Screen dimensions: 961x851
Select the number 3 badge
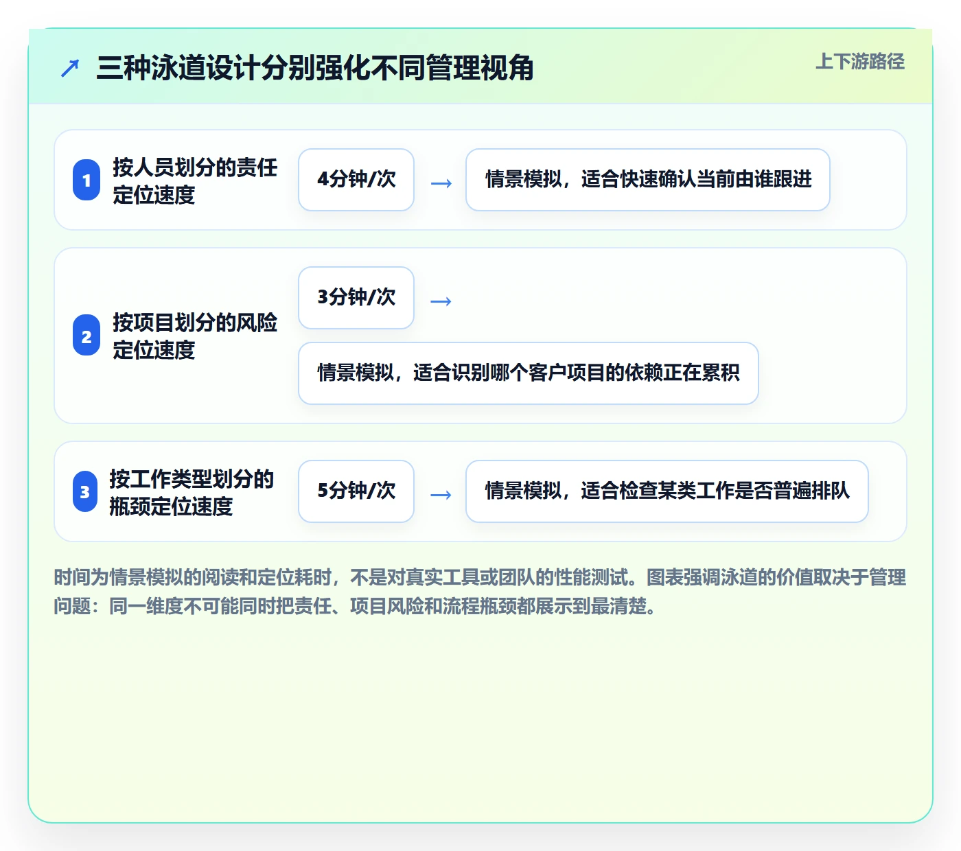click(x=85, y=491)
